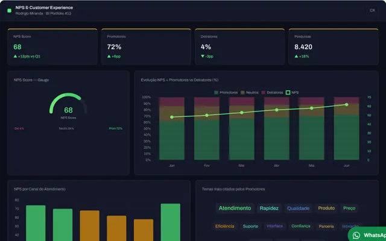This screenshot has width=386, height=241.
Task: Click the NPS line point for Mar
Action: coord(242,113)
